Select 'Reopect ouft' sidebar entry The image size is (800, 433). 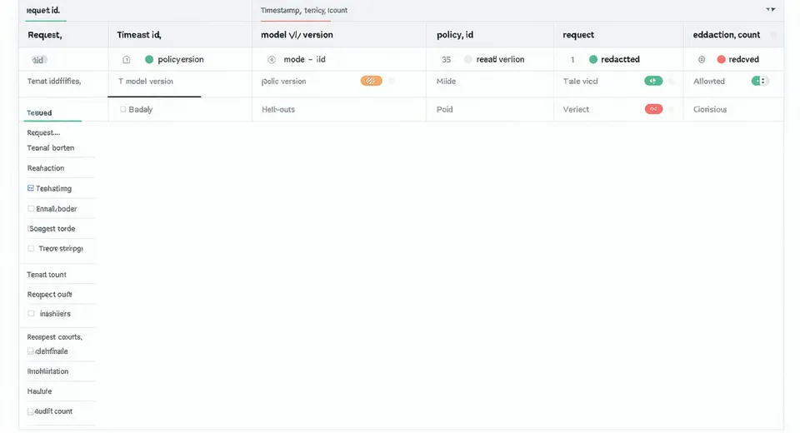49,294
